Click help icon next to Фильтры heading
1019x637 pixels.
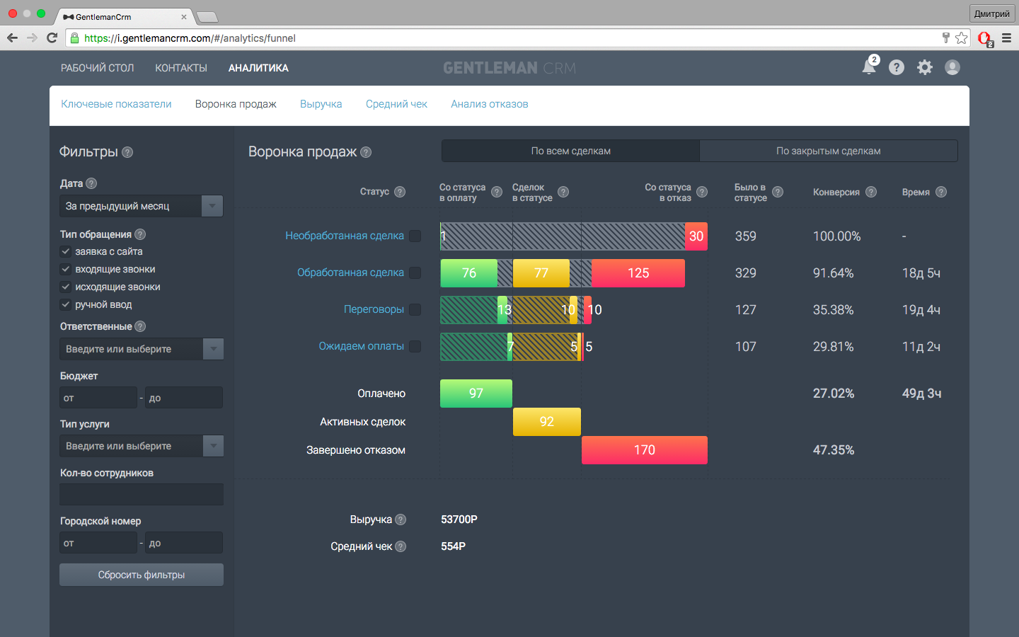(x=127, y=152)
